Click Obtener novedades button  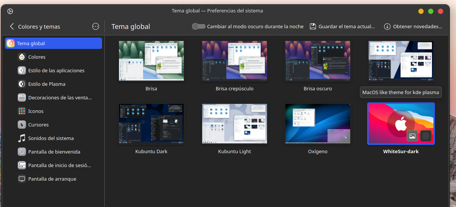[x=413, y=26]
